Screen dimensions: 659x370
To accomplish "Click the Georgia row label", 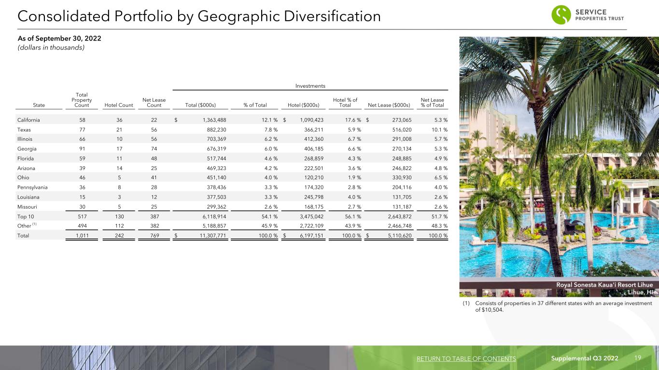I will pyautogui.click(x=26, y=150).
